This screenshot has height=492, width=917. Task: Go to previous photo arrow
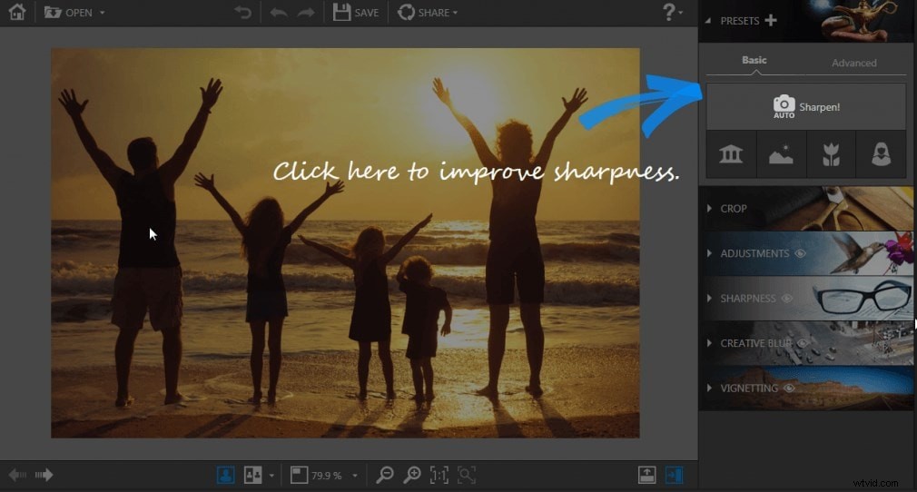(x=17, y=475)
